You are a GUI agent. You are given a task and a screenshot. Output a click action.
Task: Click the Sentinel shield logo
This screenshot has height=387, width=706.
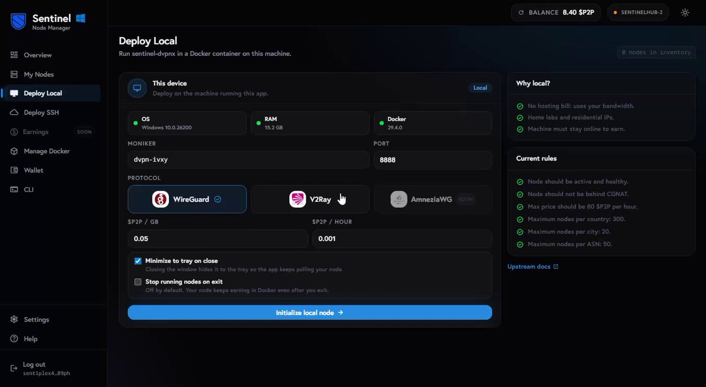(x=19, y=22)
